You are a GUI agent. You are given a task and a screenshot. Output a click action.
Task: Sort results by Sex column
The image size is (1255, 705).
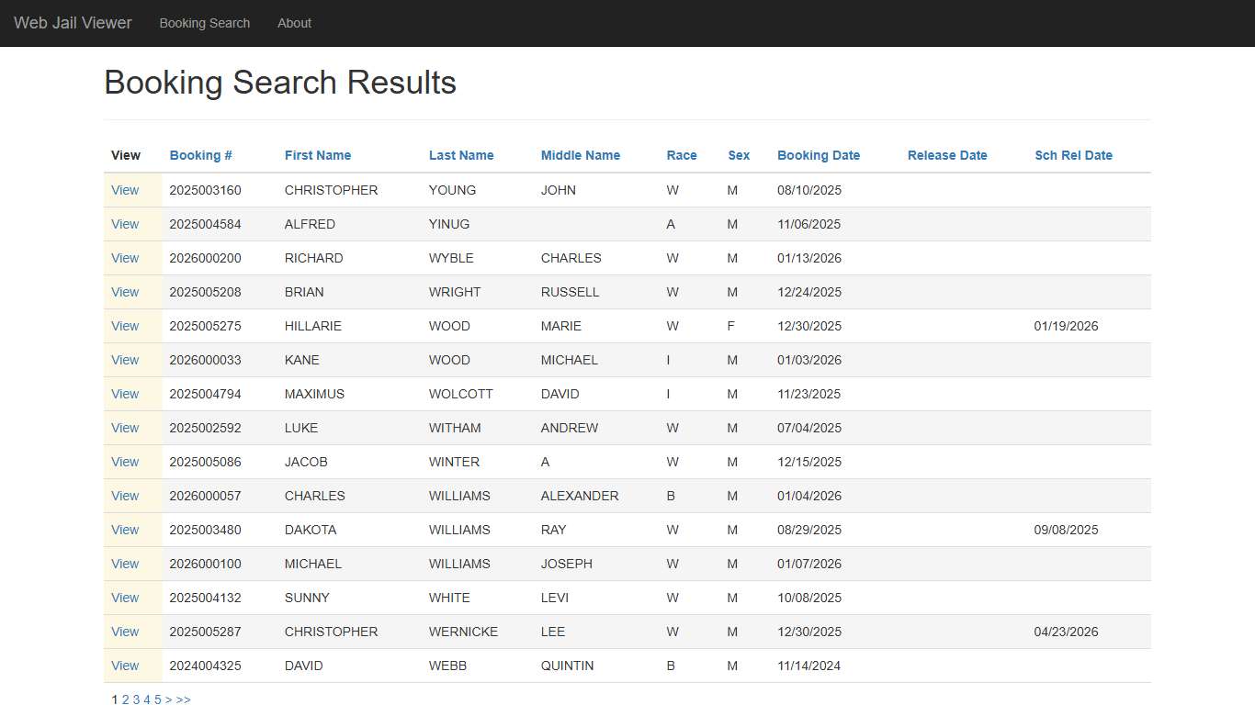(x=739, y=155)
